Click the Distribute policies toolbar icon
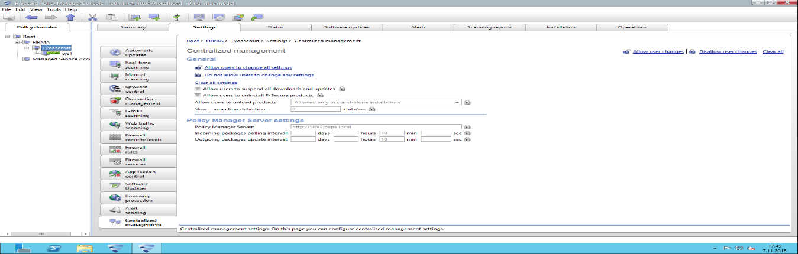 tap(176, 17)
